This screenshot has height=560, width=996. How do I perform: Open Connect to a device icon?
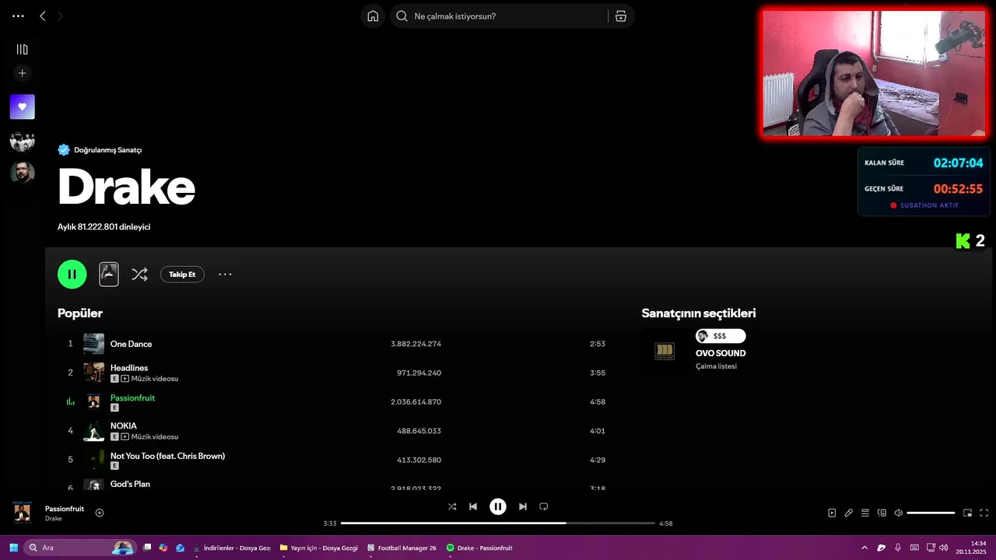coord(882,513)
